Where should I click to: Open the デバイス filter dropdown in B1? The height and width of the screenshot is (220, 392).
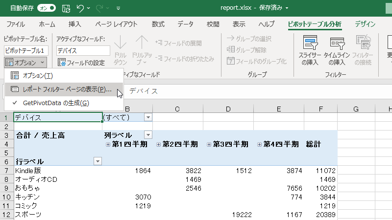(x=148, y=117)
